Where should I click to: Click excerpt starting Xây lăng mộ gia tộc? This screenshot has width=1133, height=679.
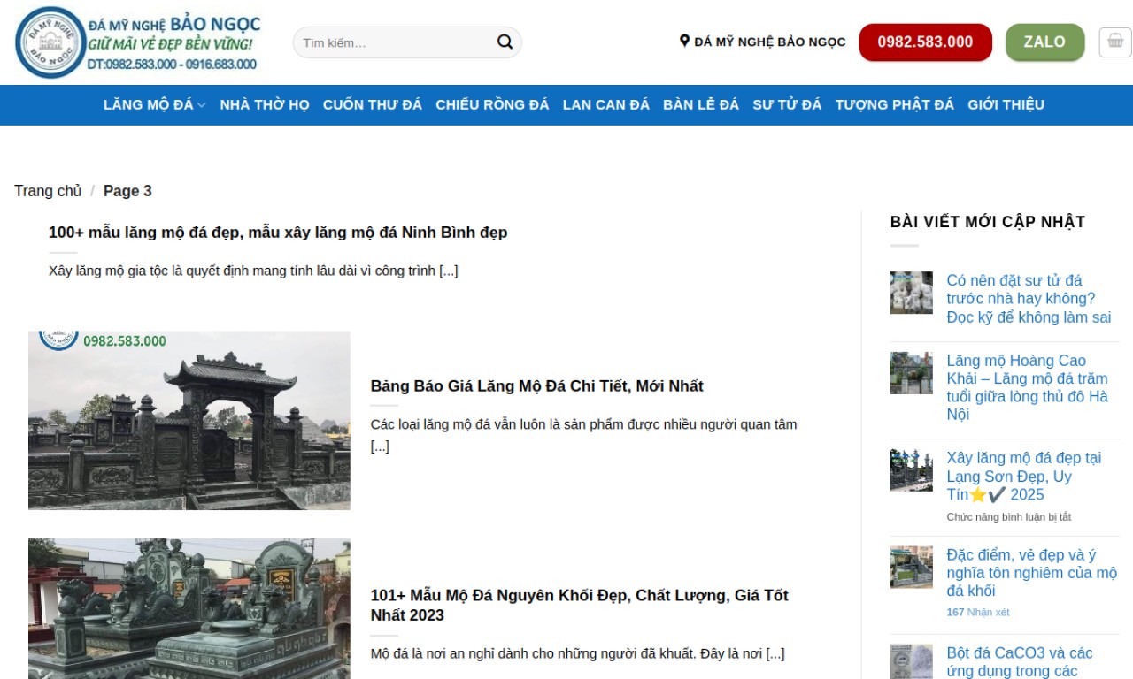(253, 271)
